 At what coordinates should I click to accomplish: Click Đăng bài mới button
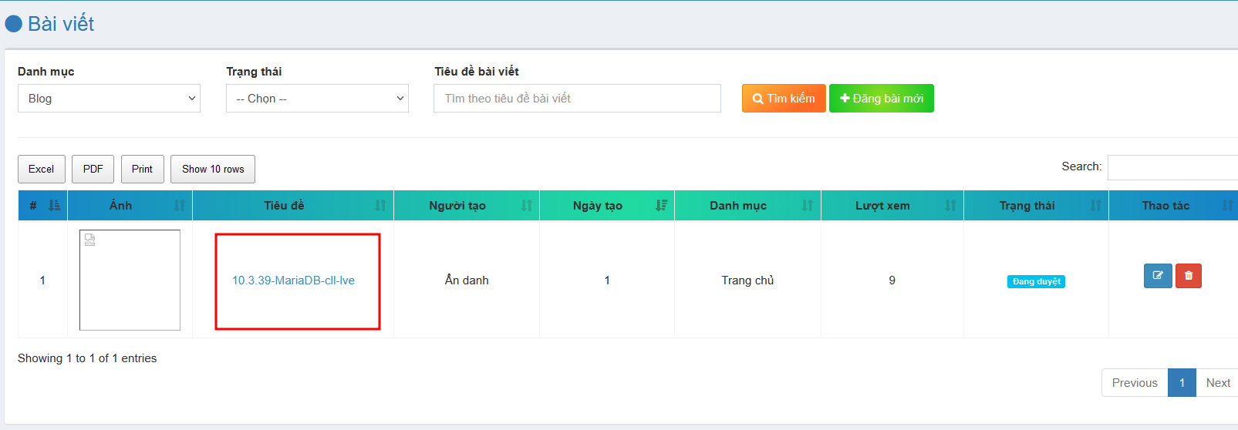[882, 99]
